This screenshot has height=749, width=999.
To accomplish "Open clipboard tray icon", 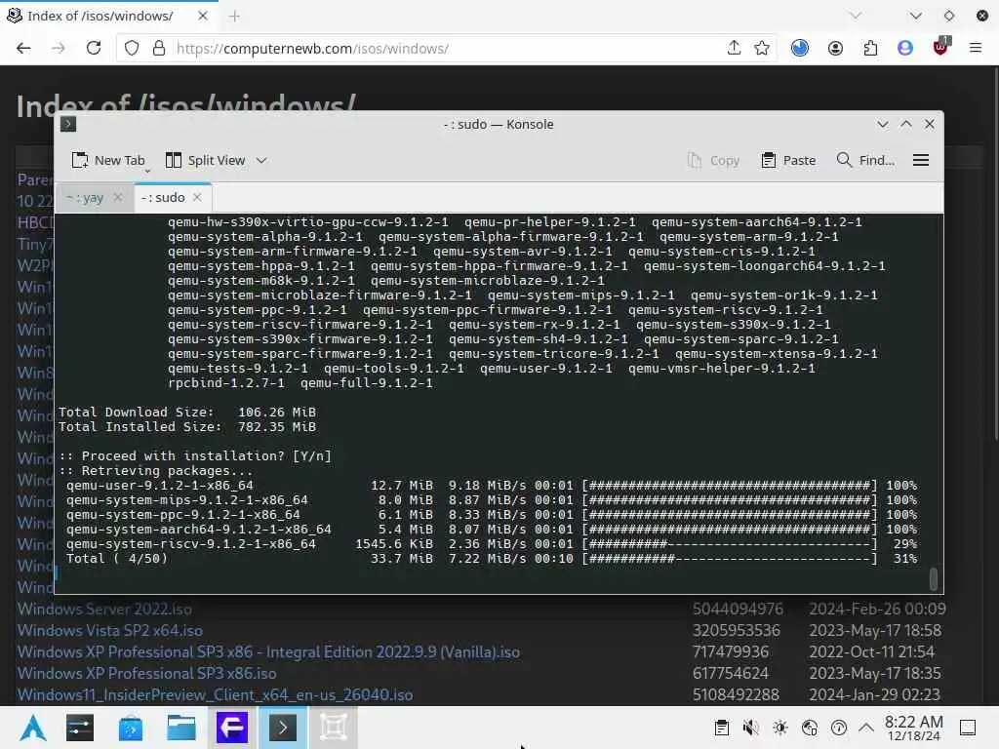I will point(721,728).
